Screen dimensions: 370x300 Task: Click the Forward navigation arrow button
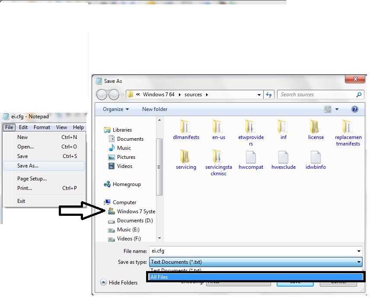(x=114, y=95)
